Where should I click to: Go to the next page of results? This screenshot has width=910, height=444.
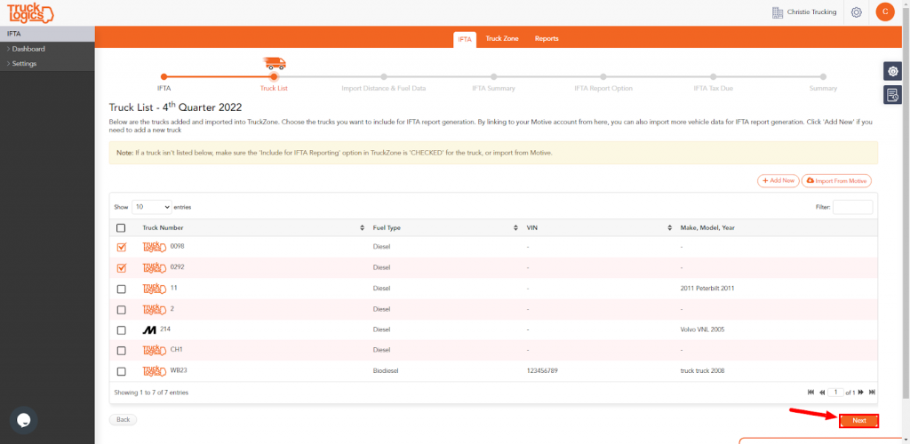click(860, 392)
